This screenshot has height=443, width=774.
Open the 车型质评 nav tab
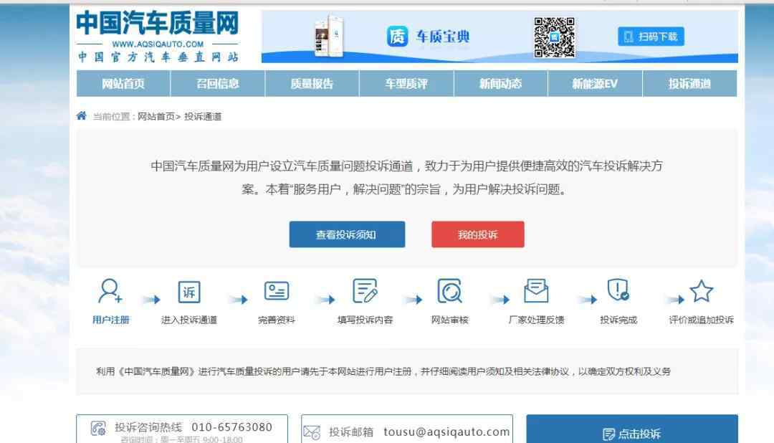coord(406,83)
